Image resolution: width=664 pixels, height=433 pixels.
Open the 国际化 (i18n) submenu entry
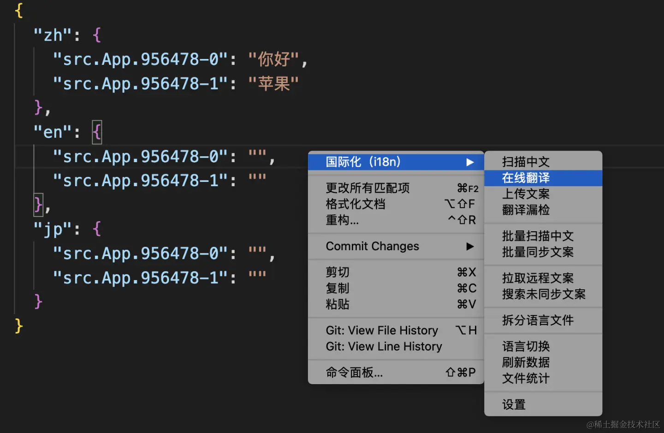click(x=396, y=162)
